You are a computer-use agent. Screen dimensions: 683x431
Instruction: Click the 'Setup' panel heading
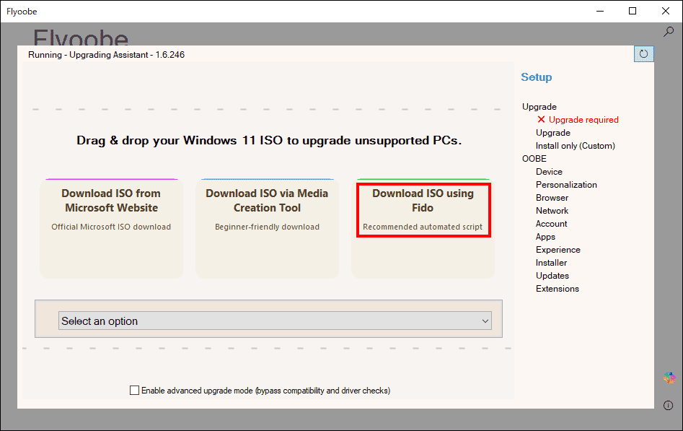point(536,77)
